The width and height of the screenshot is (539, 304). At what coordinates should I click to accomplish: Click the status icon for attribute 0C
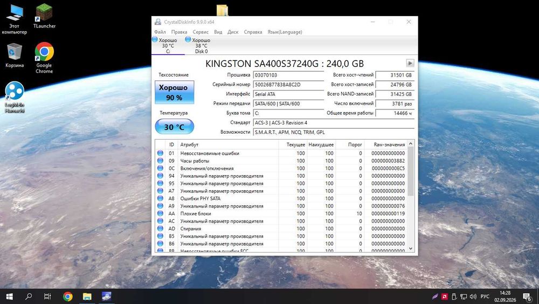coord(160,168)
